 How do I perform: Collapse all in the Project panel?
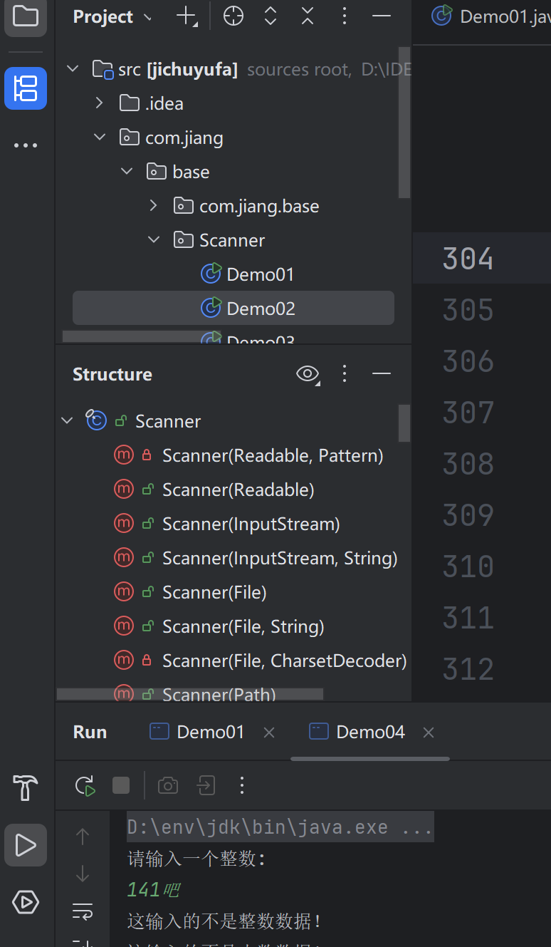tap(308, 16)
